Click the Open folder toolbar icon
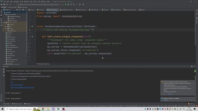 [2, 4]
